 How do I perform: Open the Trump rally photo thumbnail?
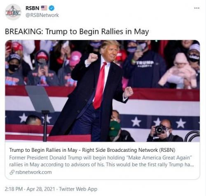(x=103, y=91)
